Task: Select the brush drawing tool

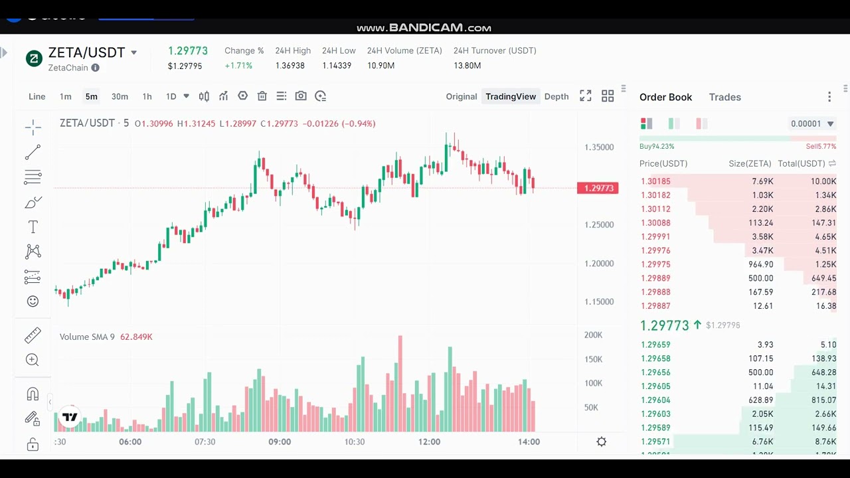Action: (x=33, y=202)
